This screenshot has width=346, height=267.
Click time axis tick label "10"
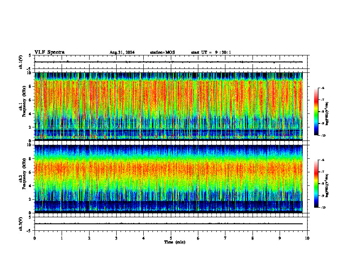click(307, 238)
